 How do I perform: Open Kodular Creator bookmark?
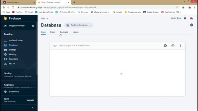pyautogui.click(x=151, y=12)
